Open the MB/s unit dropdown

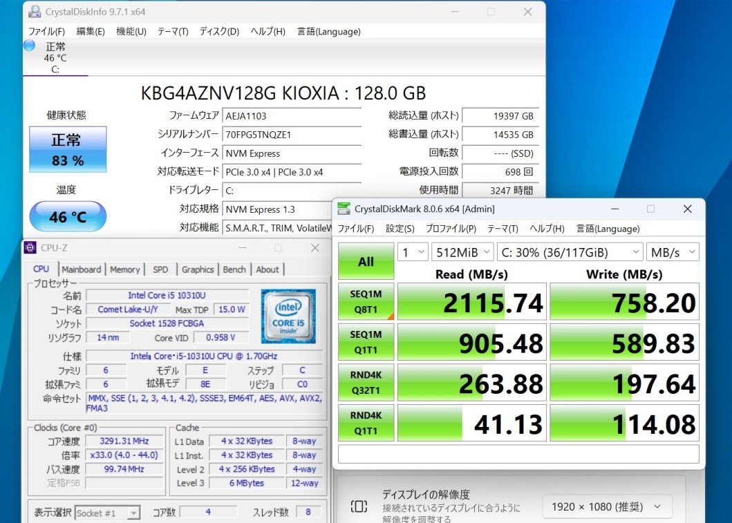click(x=673, y=252)
